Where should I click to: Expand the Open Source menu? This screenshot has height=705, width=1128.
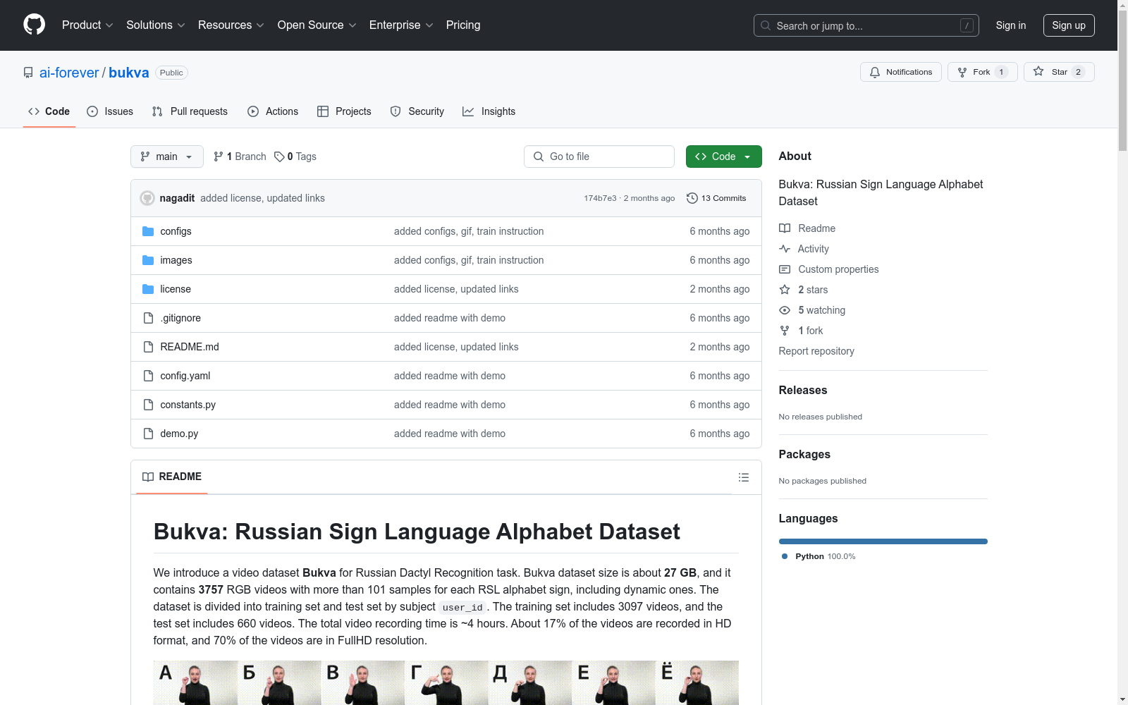point(317,25)
